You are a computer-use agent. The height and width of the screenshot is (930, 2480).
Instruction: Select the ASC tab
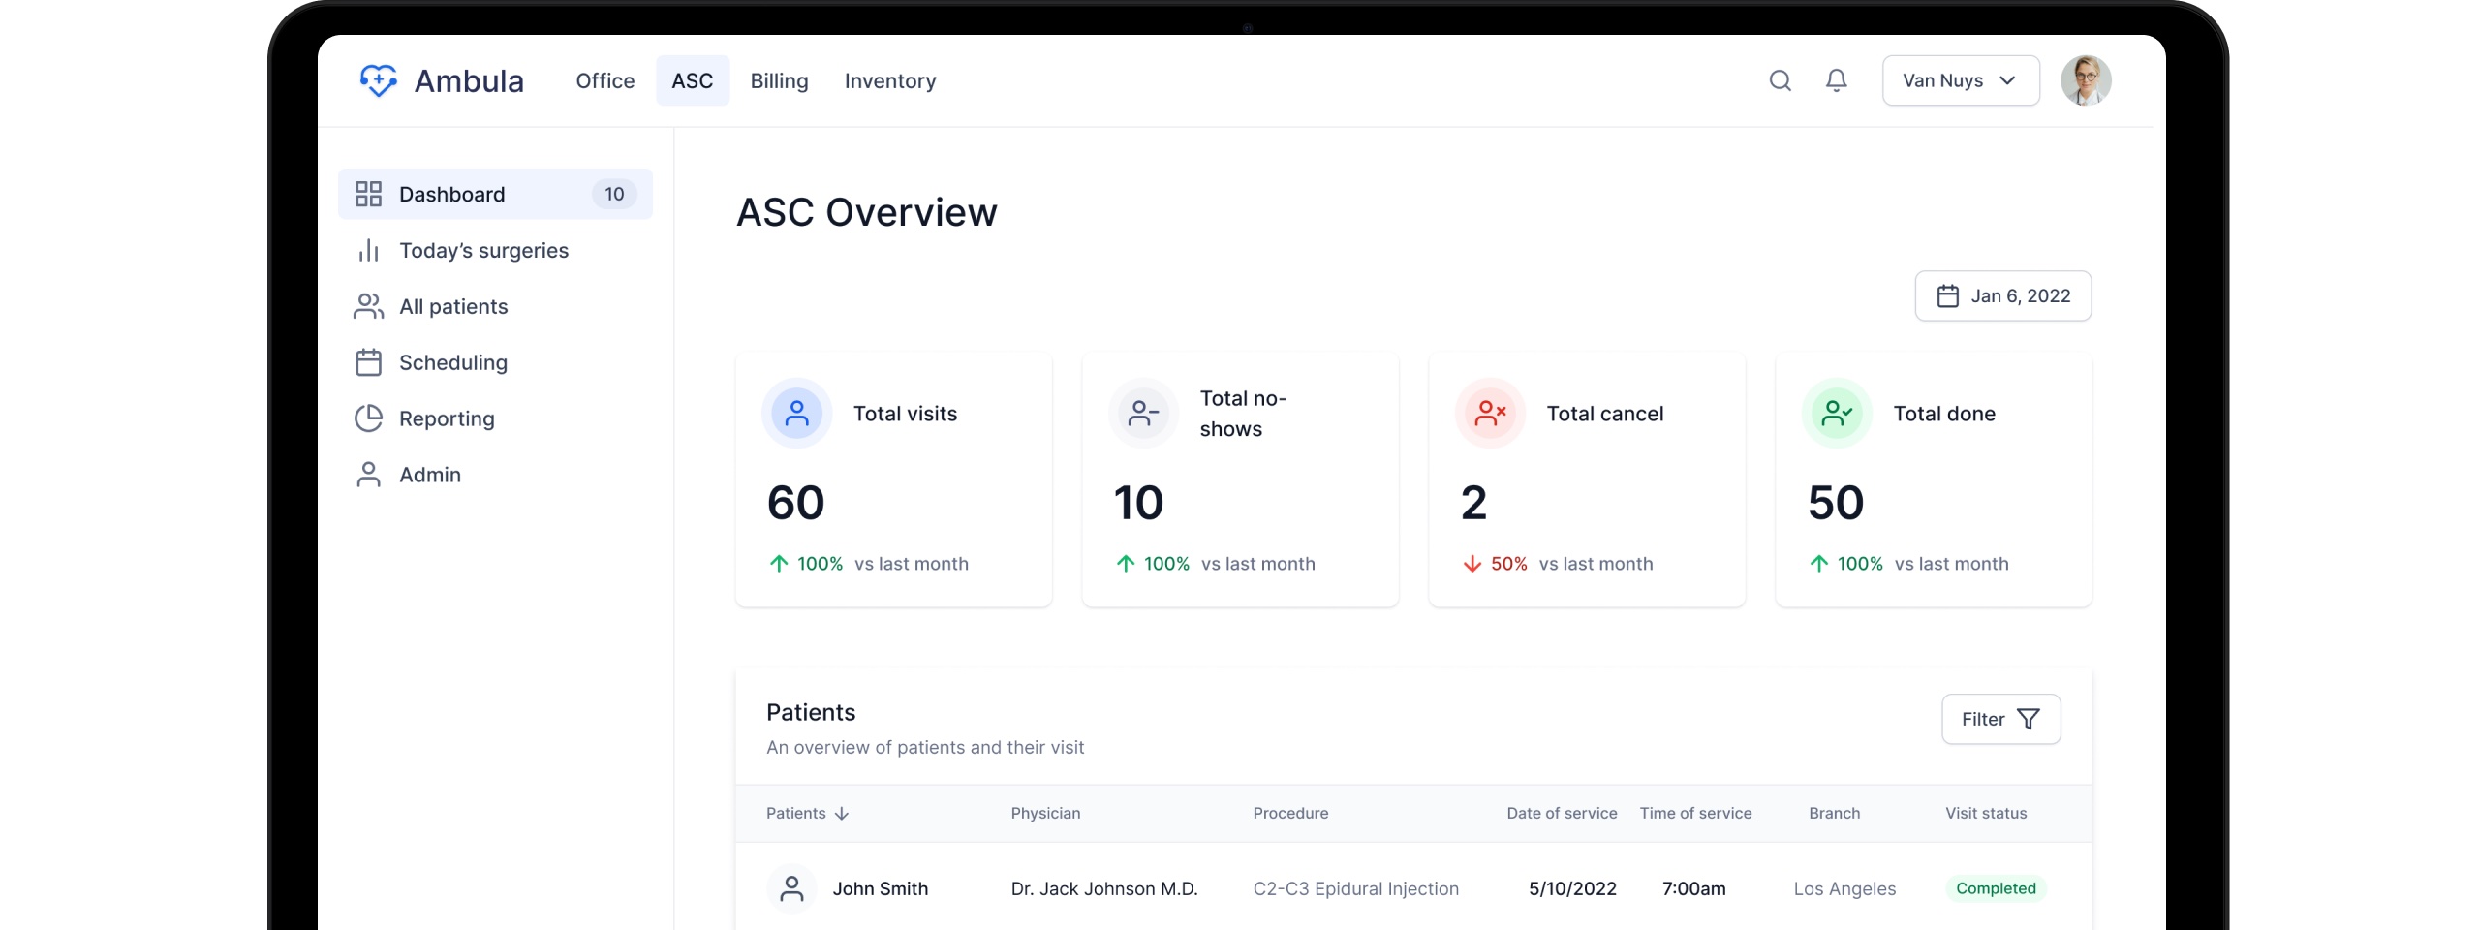click(692, 80)
